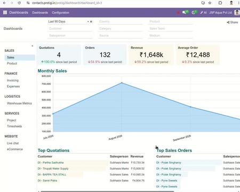Click the red recording dot indicator
Screen dimensions: 240x192
(x=178, y=13)
